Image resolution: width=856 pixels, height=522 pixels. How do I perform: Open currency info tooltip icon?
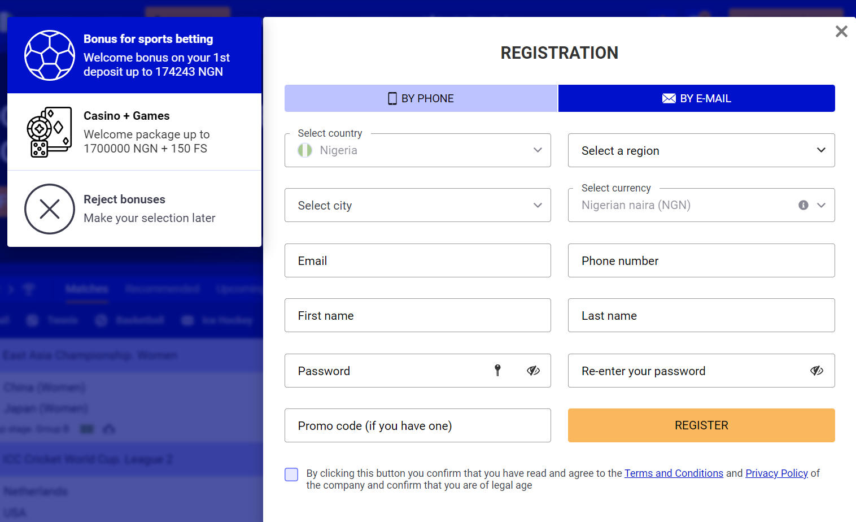[803, 205]
